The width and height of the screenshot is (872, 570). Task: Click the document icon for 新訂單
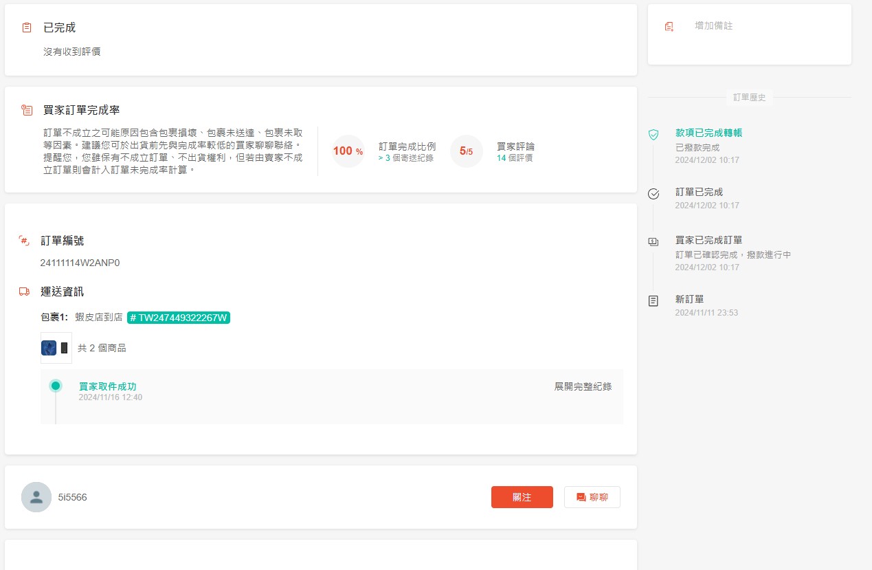(x=653, y=301)
